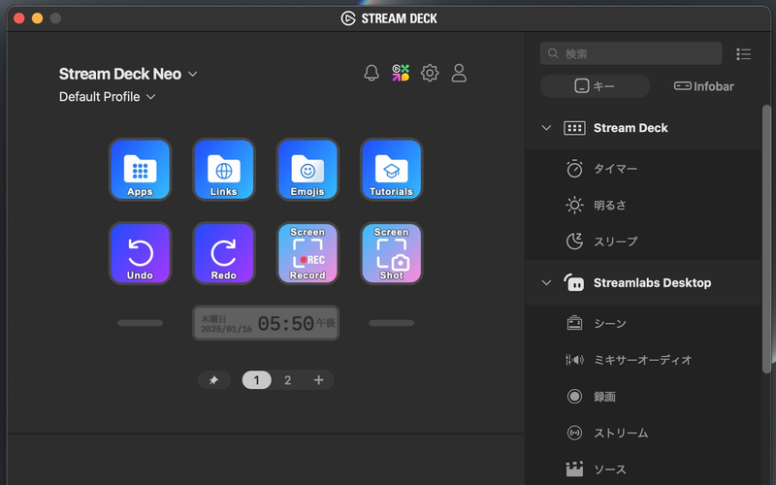
Task: Toggle the list view icon beside search
Action: coord(744,54)
